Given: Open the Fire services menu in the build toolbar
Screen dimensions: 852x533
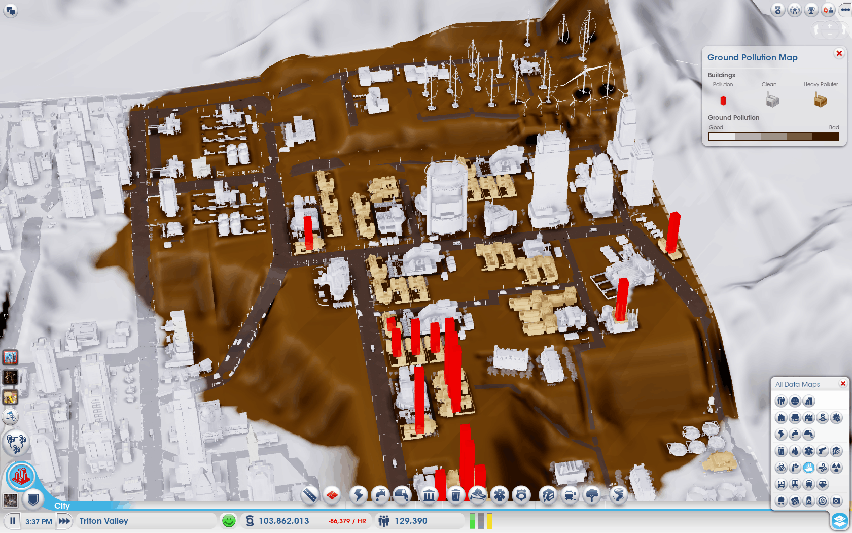Looking at the screenshot, I should [x=478, y=494].
